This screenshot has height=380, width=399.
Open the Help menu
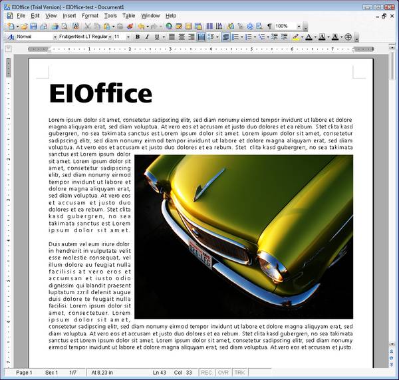tap(171, 16)
